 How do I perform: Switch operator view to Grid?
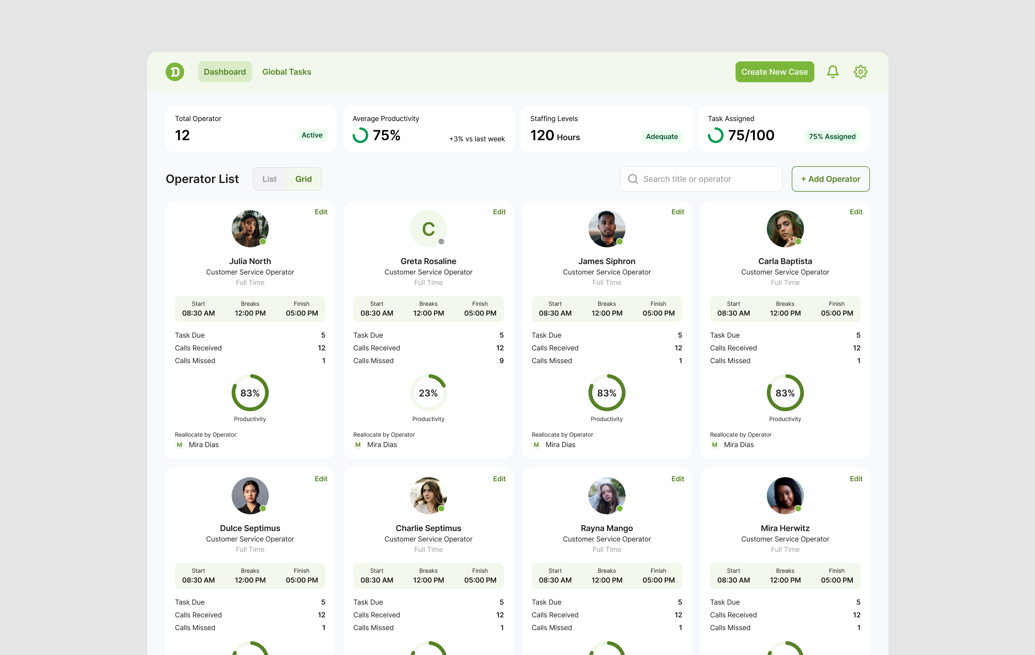[x=303, y=179]
